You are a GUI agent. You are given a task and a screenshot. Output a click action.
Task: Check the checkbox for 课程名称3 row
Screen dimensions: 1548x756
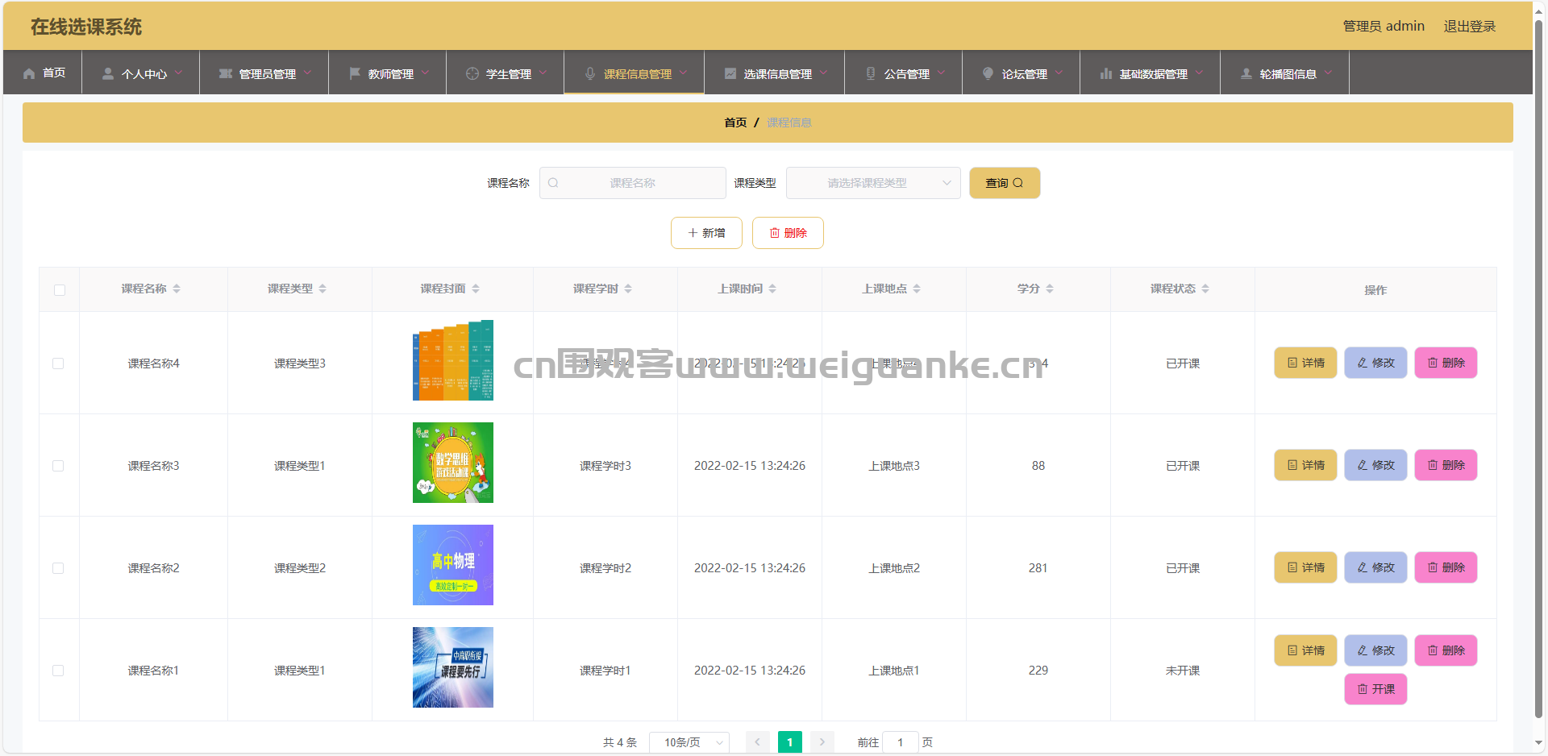pos(58,466)
